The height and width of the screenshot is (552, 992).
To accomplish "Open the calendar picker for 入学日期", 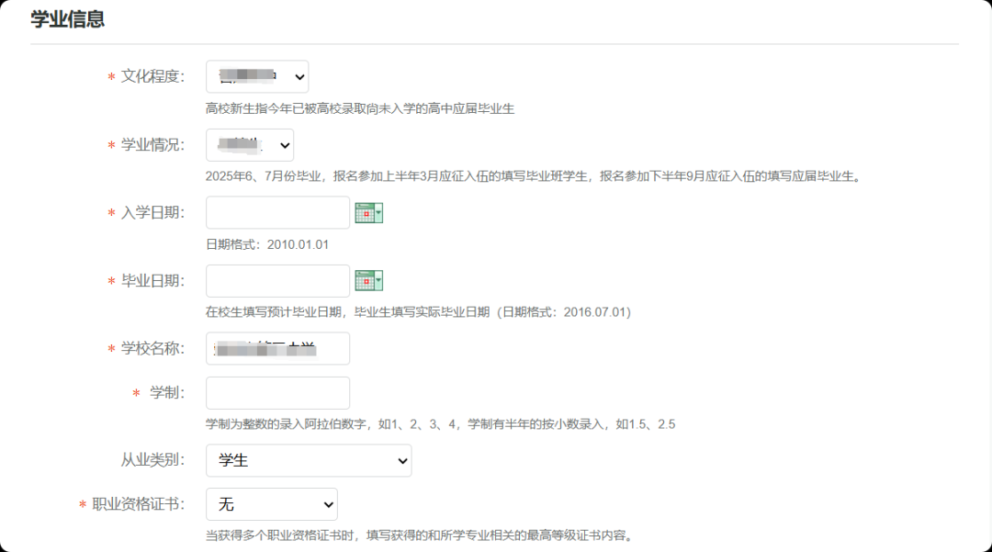I will point(368,213).
